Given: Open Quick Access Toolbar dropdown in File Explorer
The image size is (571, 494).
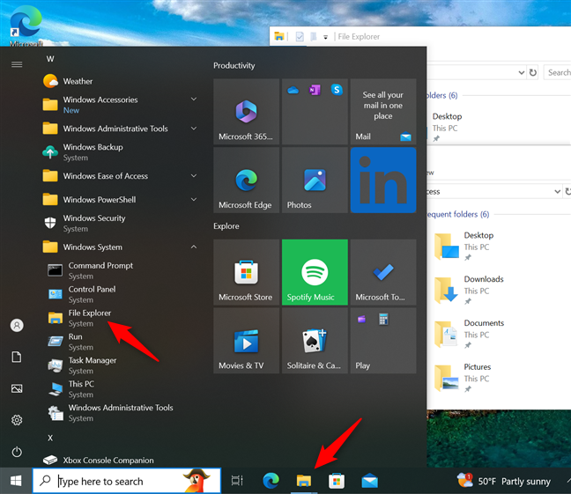Looking at the screenshot, I should (x=325, y=37).
